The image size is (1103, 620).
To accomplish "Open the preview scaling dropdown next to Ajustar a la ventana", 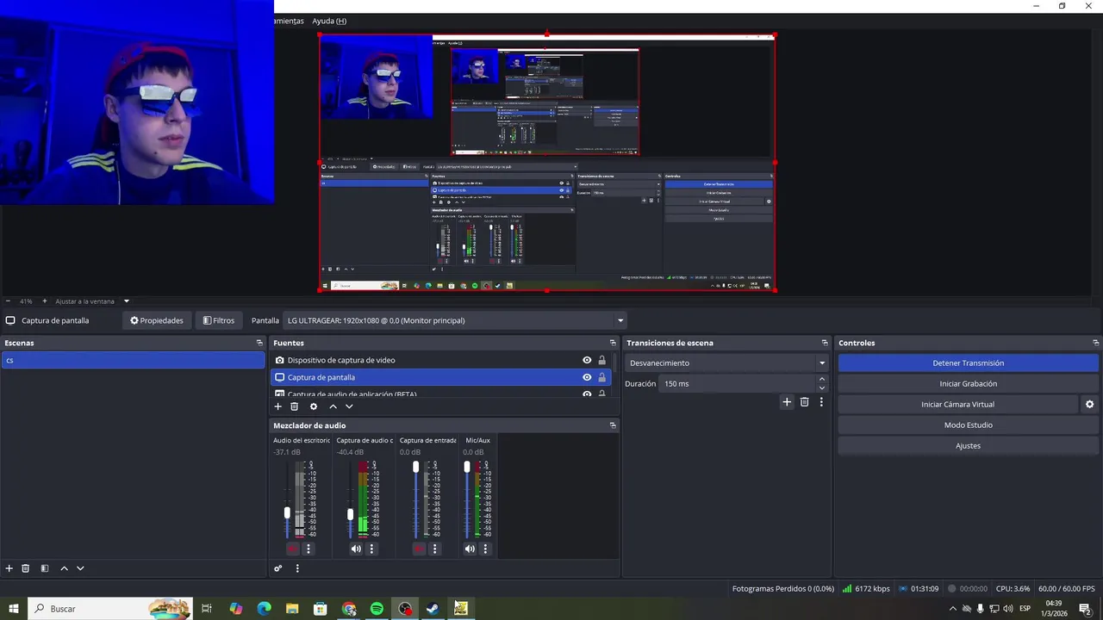I will click(127, 301).
